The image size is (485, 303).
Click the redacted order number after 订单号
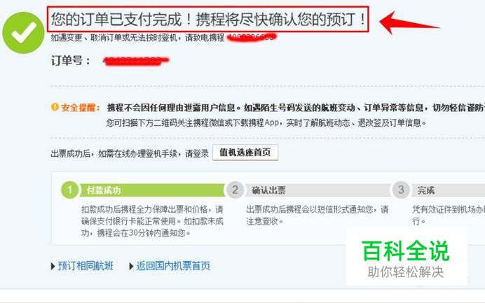[x=135, y=61]
